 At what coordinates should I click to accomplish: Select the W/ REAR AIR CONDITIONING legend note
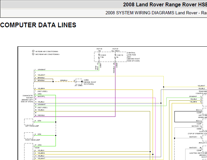click(47, 51)
